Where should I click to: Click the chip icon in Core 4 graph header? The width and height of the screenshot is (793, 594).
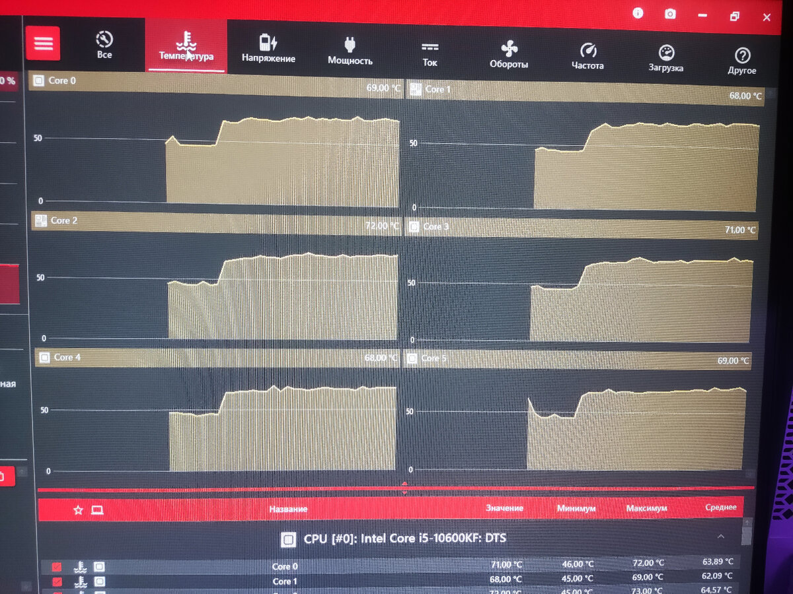(44, 357)
